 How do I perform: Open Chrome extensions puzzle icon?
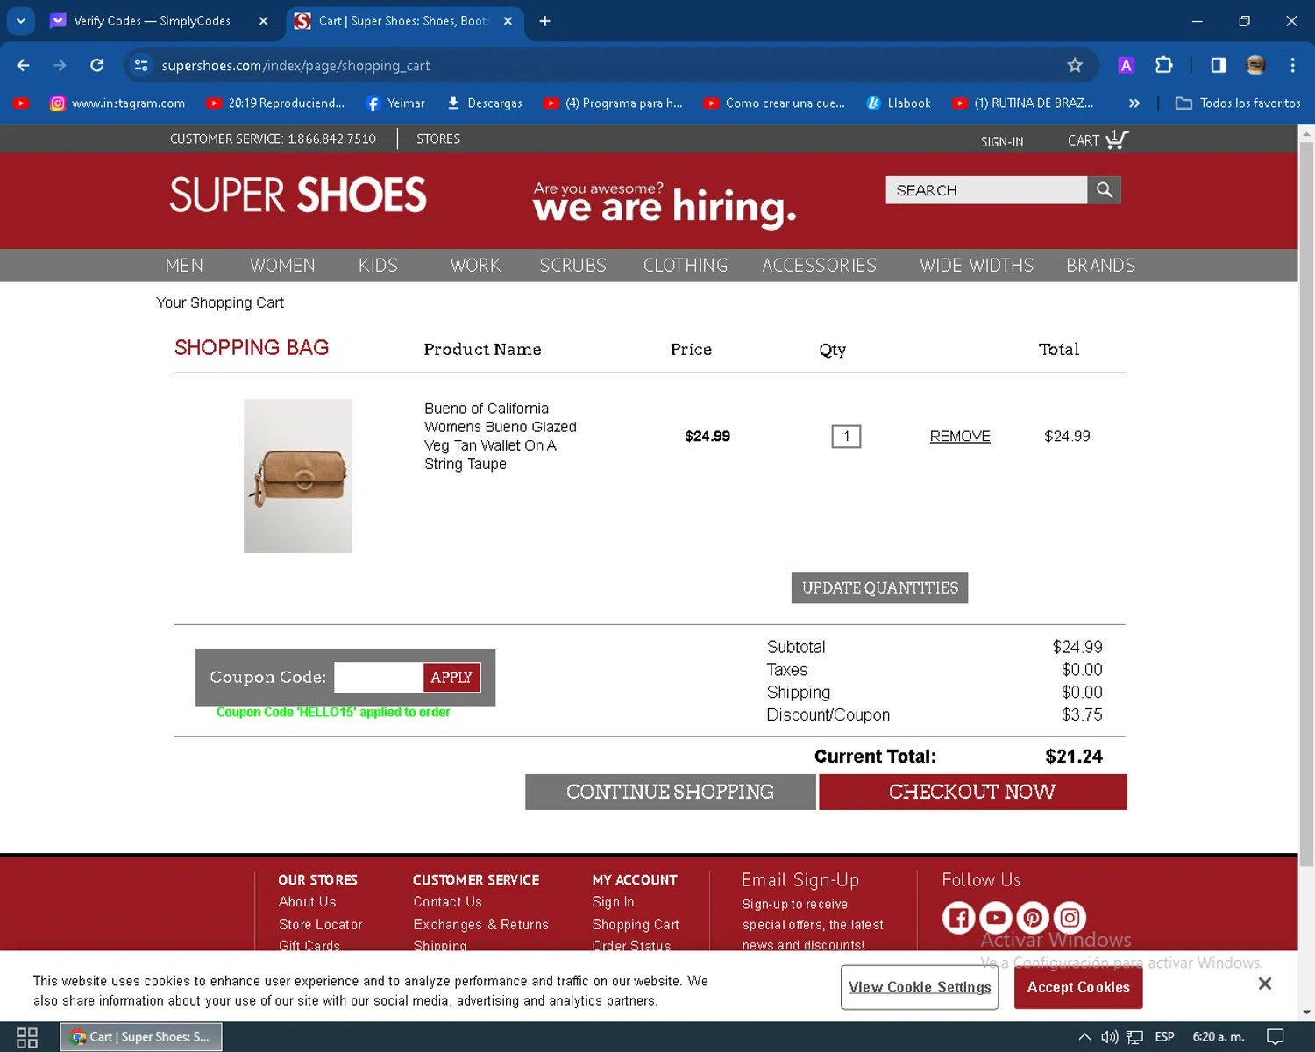point(1163,65)
